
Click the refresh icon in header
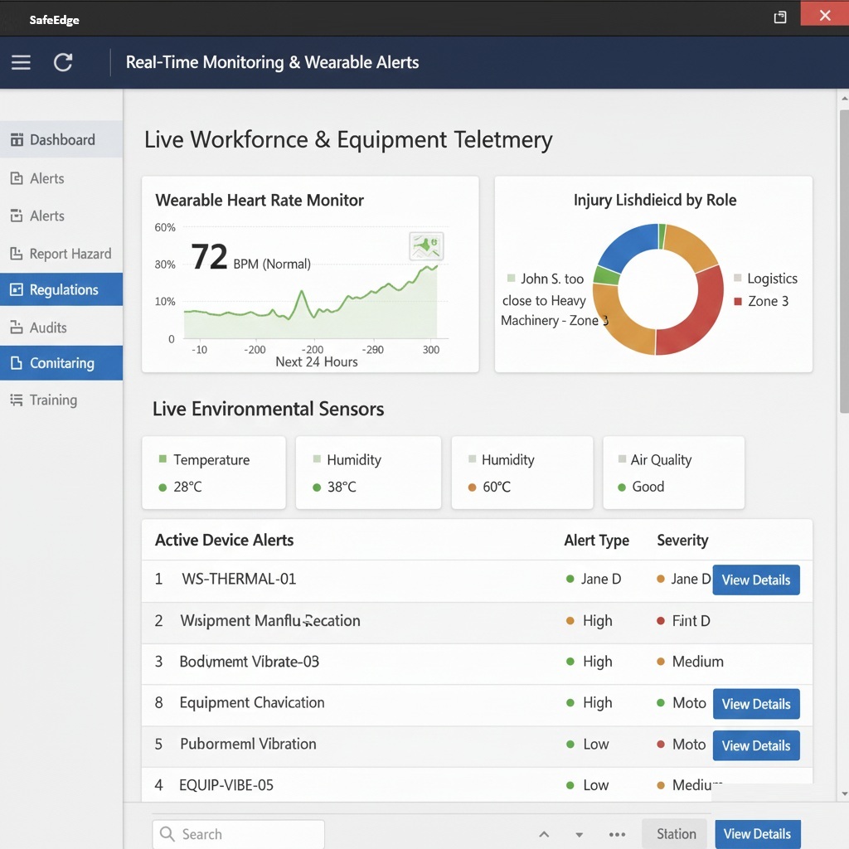[x=63, y=62]
